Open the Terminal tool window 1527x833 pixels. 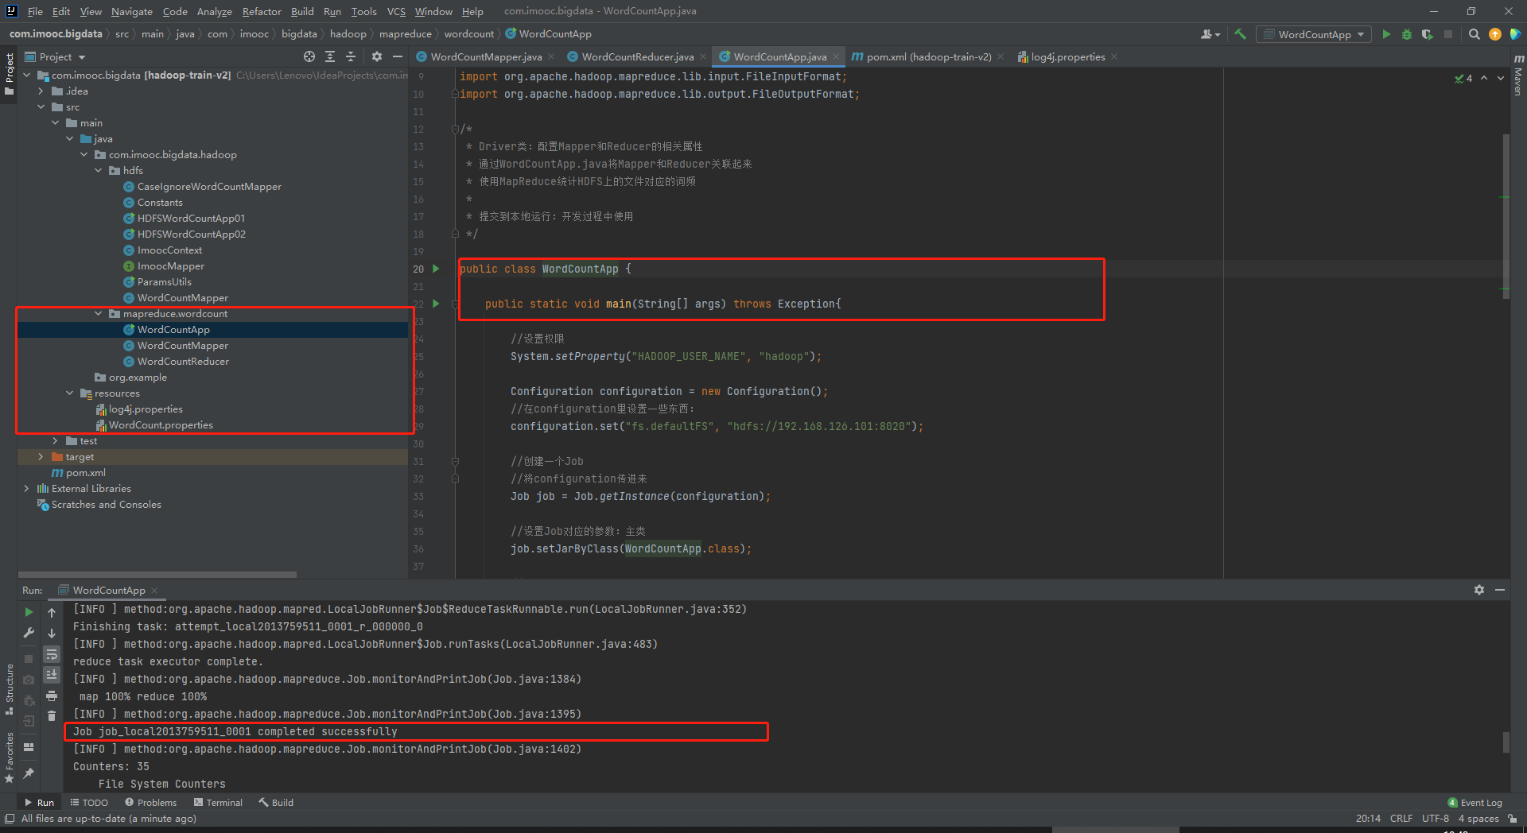coord(218,803)
